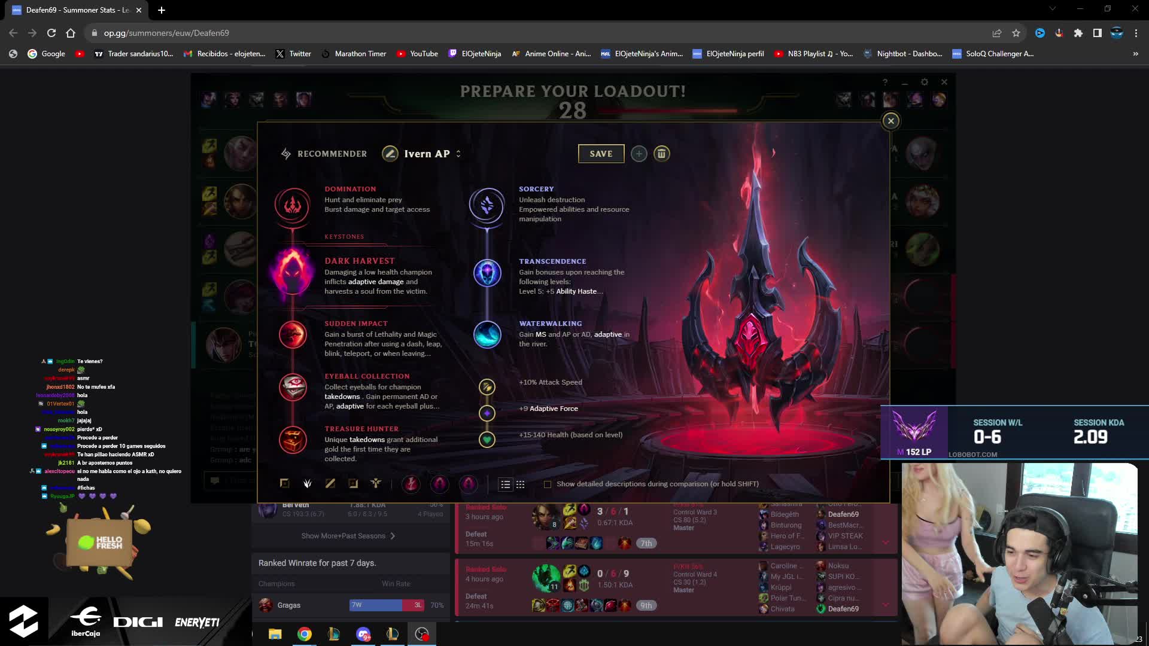Viewport: 1149px width, 646px height.
Task: Open the Anime Online bookmark
Action: [551, 54]
